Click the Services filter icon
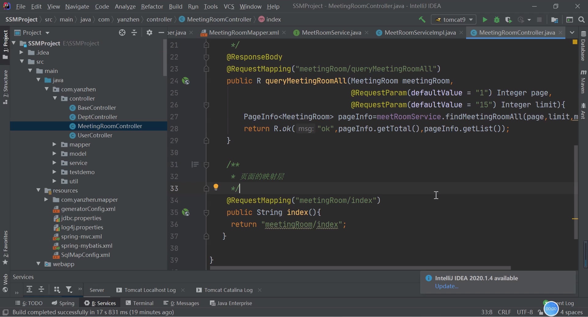This screenshot has width=588, height=317. 69,290
